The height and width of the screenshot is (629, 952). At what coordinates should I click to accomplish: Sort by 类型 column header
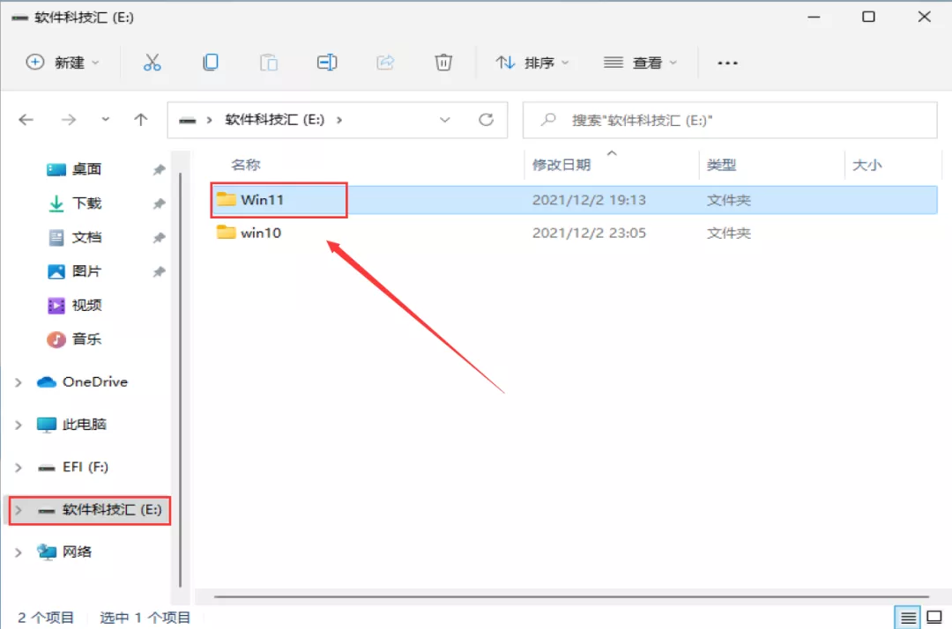(x=721, y=165)
